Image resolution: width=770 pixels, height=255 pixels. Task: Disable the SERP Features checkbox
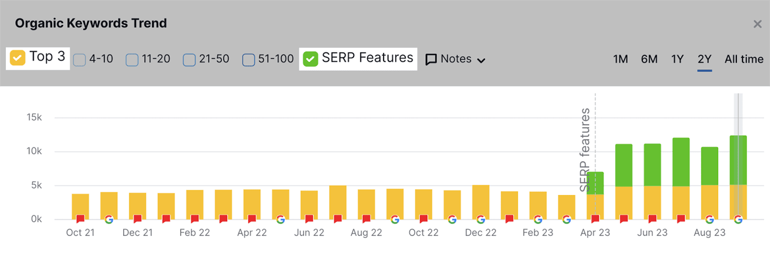[310, 59]
